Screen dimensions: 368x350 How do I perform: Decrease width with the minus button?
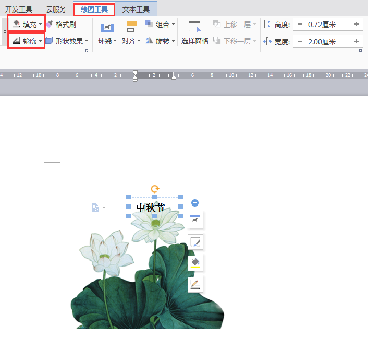click(x=300, y=42)
